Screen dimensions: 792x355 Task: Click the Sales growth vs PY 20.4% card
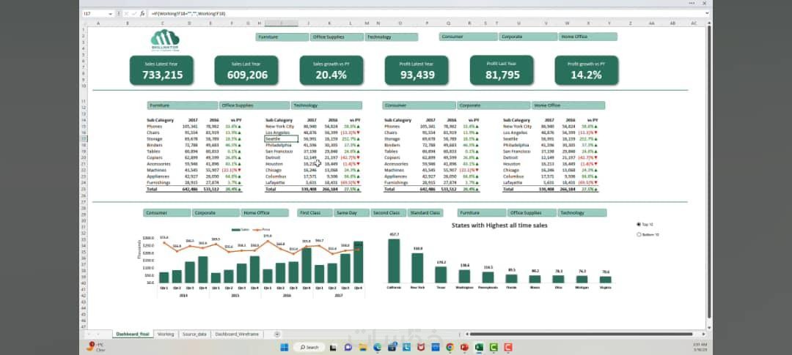click(x=331, y=70)
